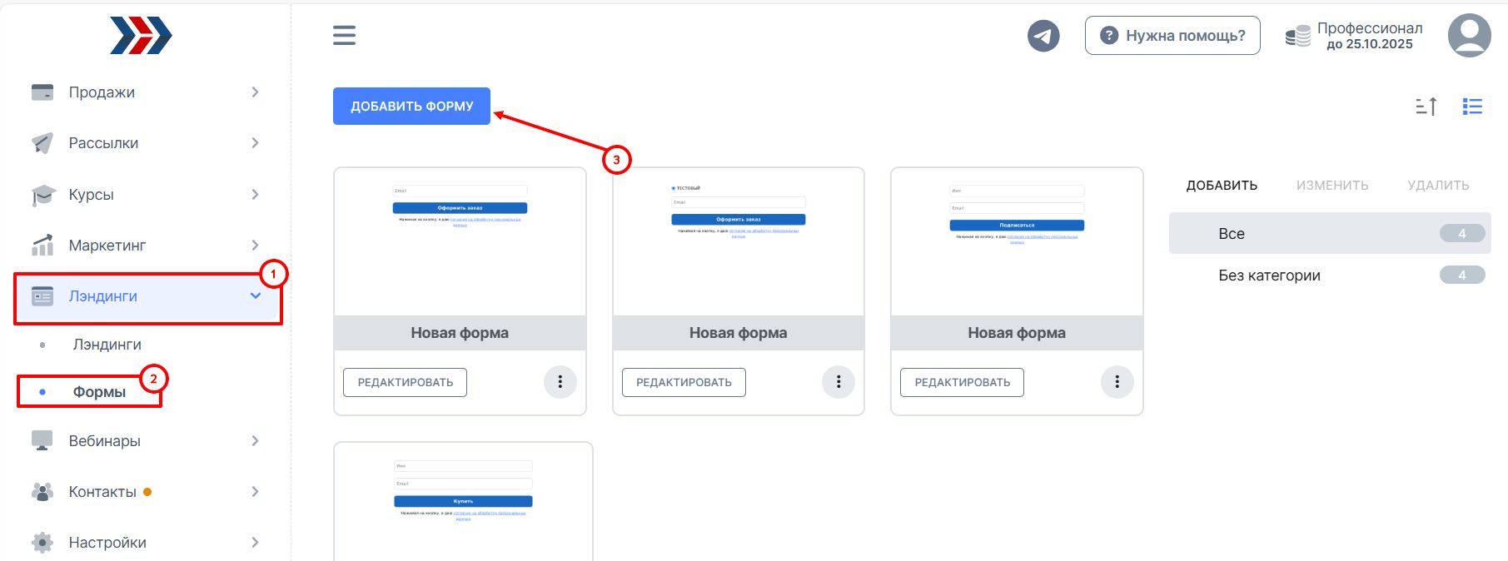Click the Вебинары monitor icon
The image size is (1508, 561).
coord(42,441)
